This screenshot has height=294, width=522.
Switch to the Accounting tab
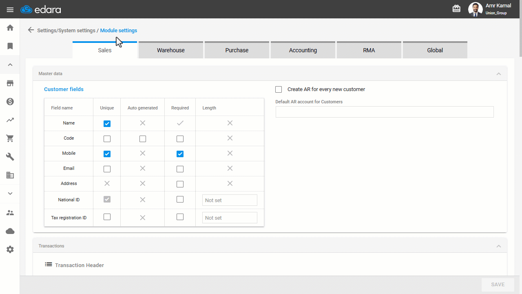303,50
